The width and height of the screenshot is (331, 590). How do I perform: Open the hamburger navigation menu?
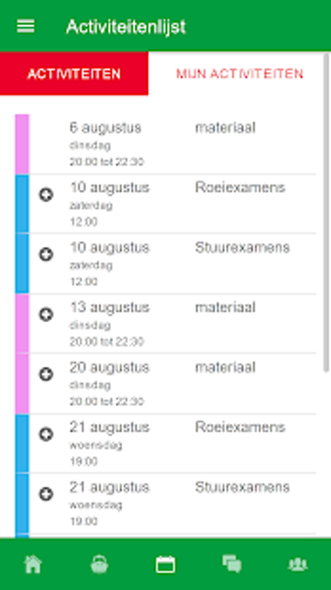pos(26,26)
